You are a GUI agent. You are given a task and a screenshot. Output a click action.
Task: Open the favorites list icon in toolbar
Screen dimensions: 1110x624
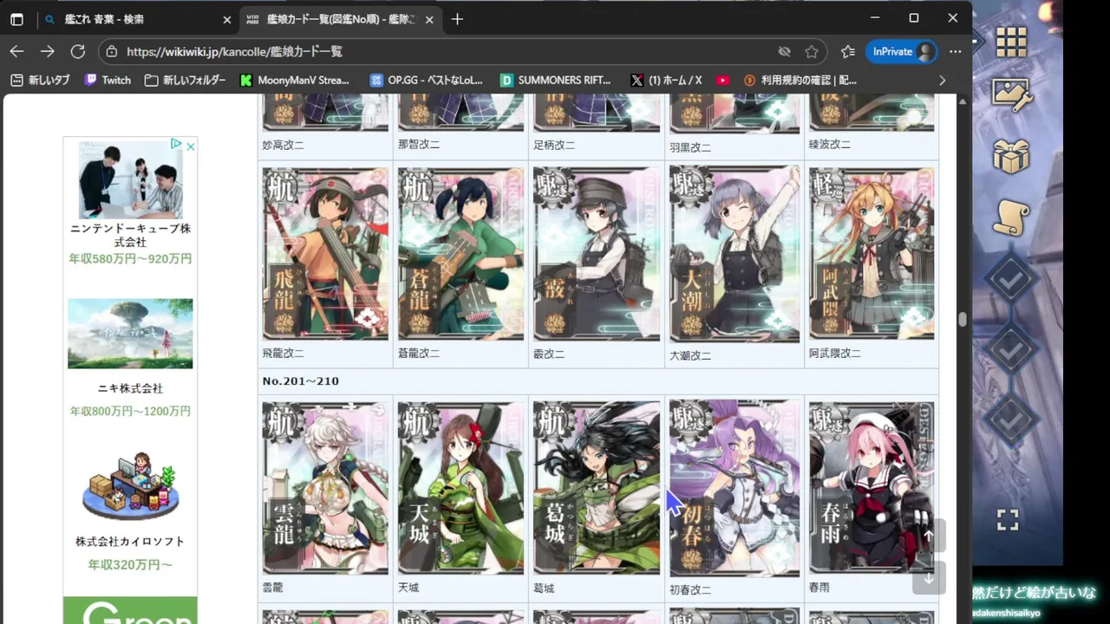pos(848,52)
